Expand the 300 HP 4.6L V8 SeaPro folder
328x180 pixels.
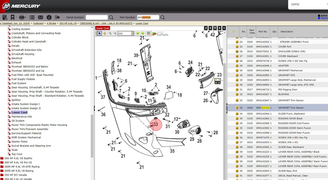[2, 158]
